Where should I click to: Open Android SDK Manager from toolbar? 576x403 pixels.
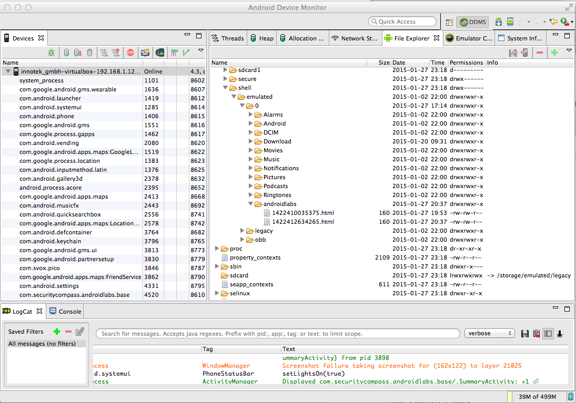[x=498, y=22]
